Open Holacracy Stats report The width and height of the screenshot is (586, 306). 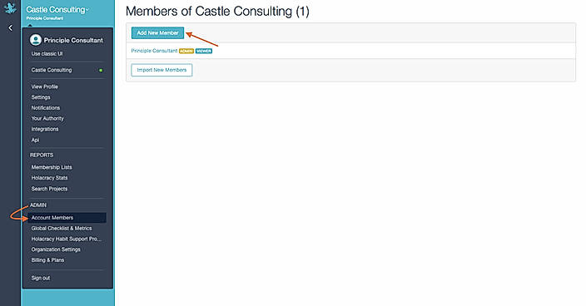[49, 178]
